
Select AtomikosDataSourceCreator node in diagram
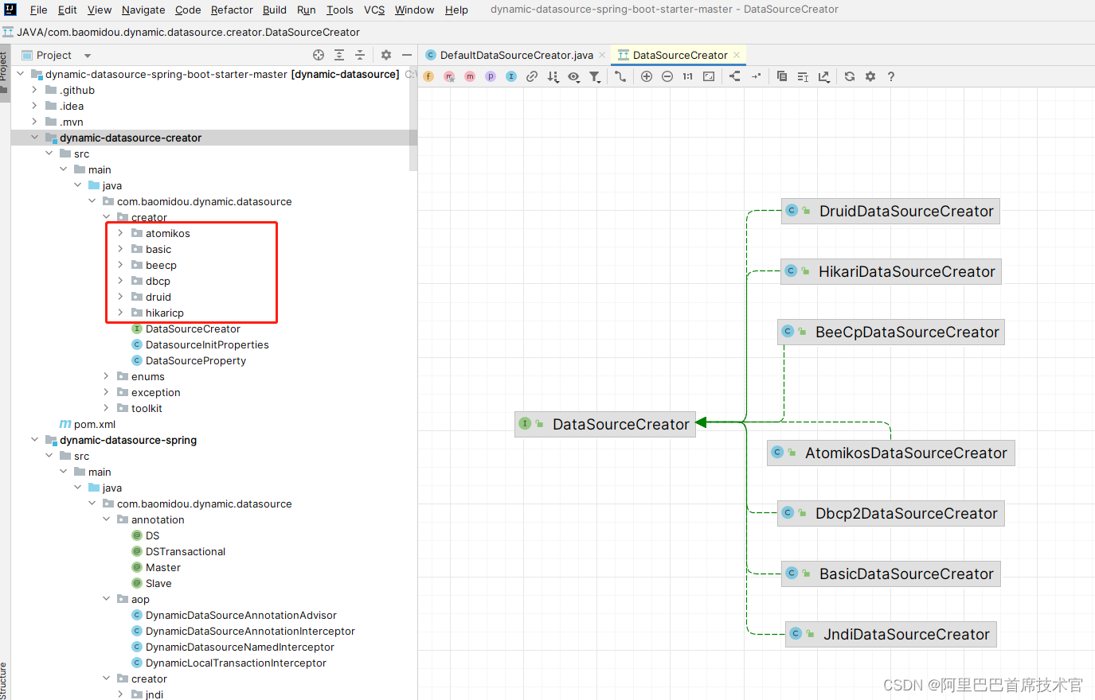891,453
